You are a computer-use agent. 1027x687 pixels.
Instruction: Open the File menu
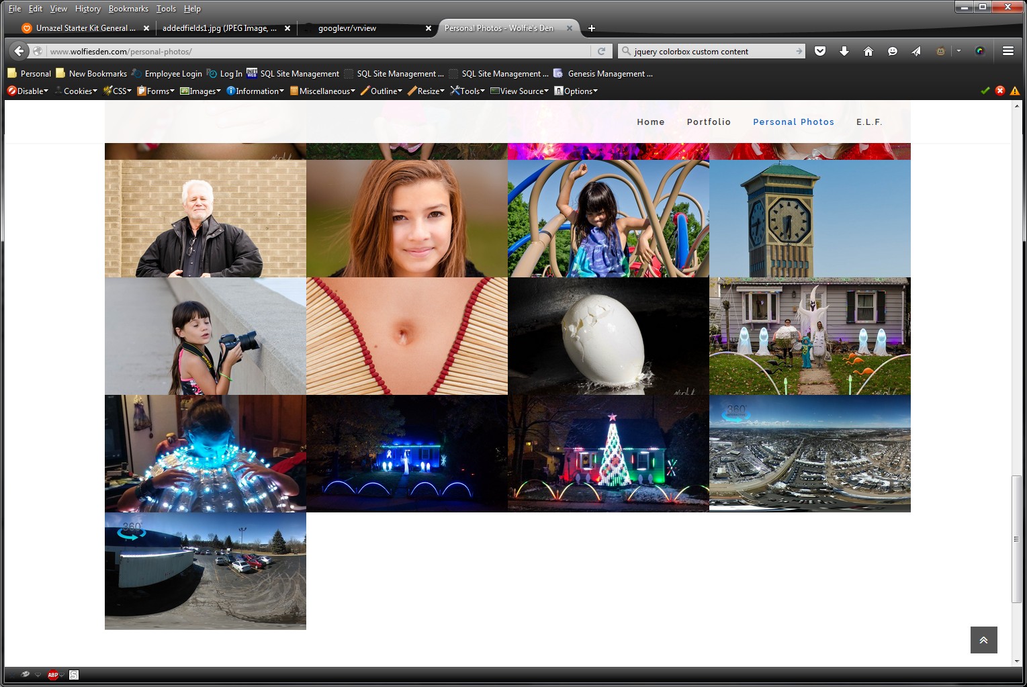(x=15, y=9)
